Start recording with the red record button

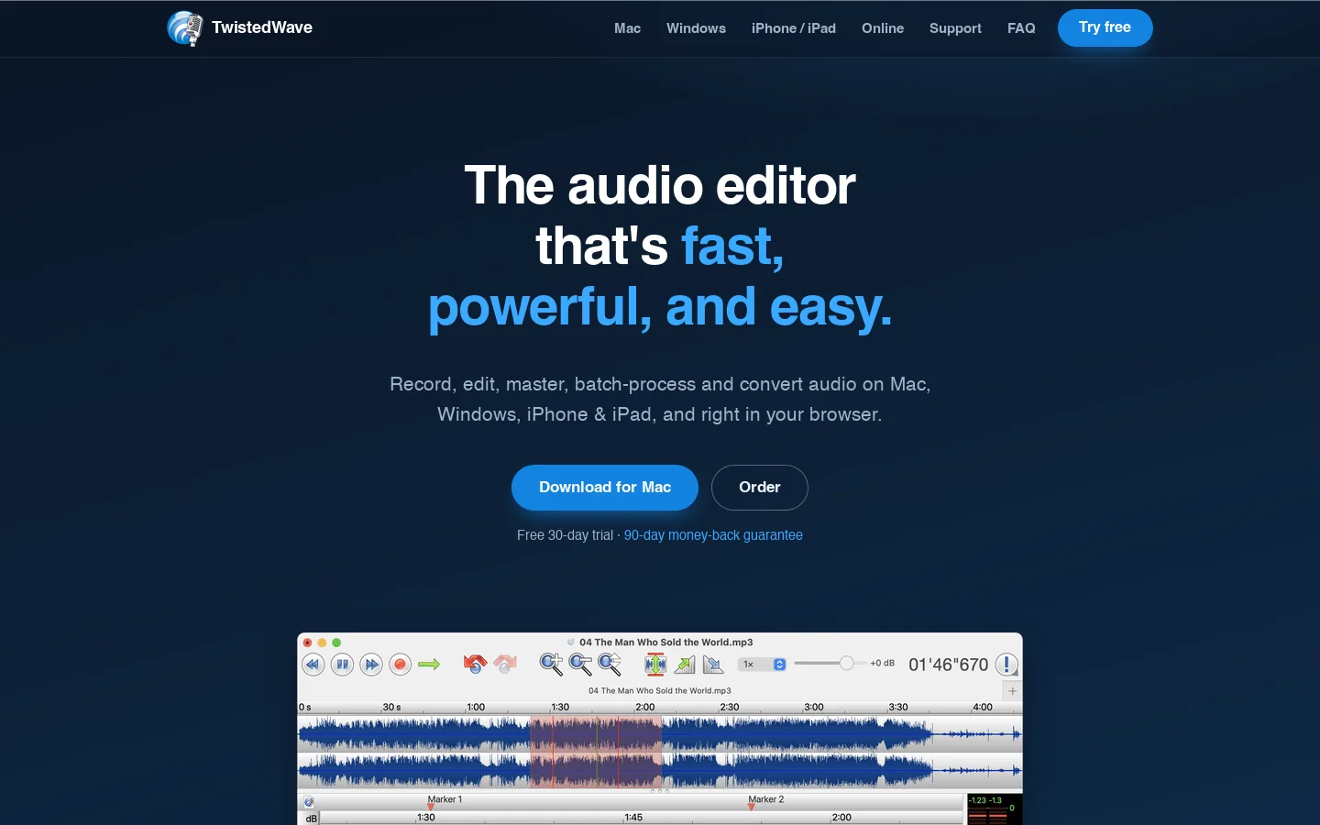pyautogui.click(x=400, y=665)
